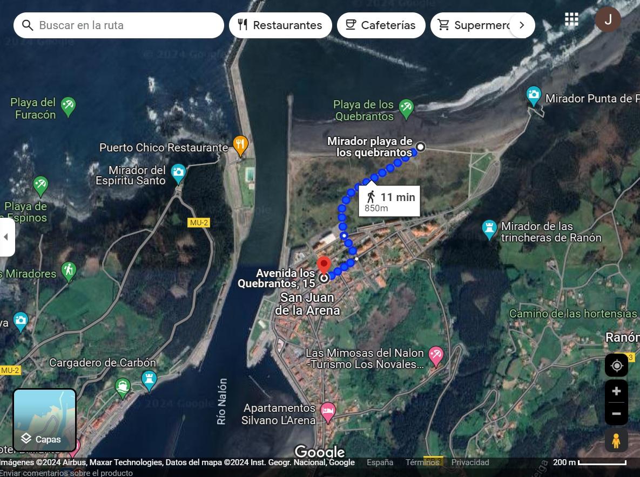Click the search magnifier icon
Screen dimensions: 640x477
28,25
